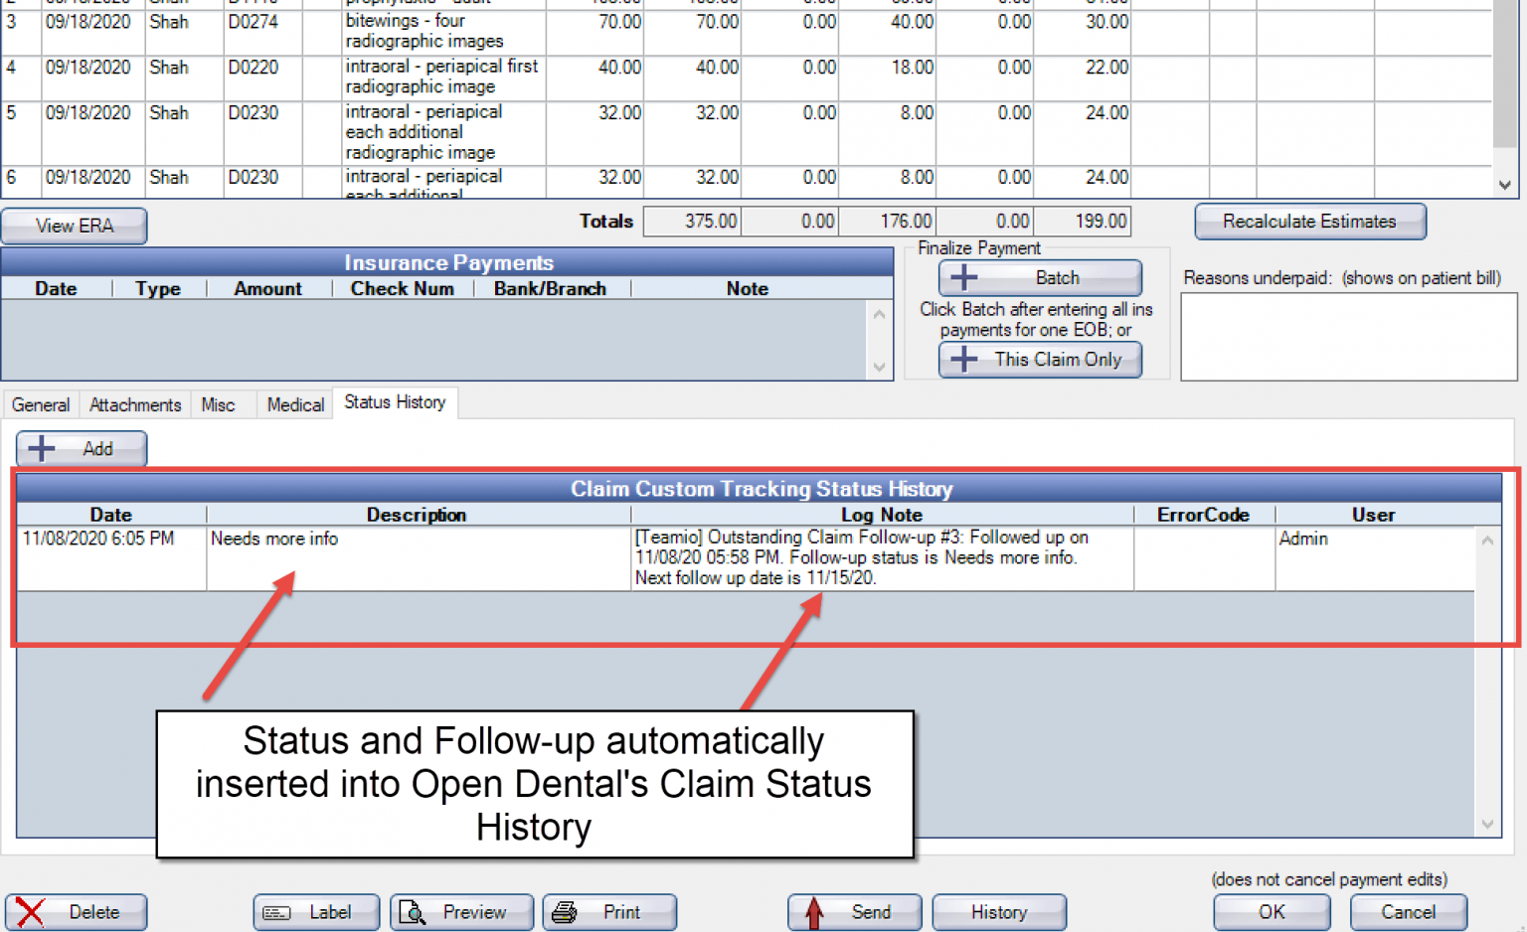Screen dimensions: 1527x932
Task: Click the View ERA button
Action: (74, 226)
